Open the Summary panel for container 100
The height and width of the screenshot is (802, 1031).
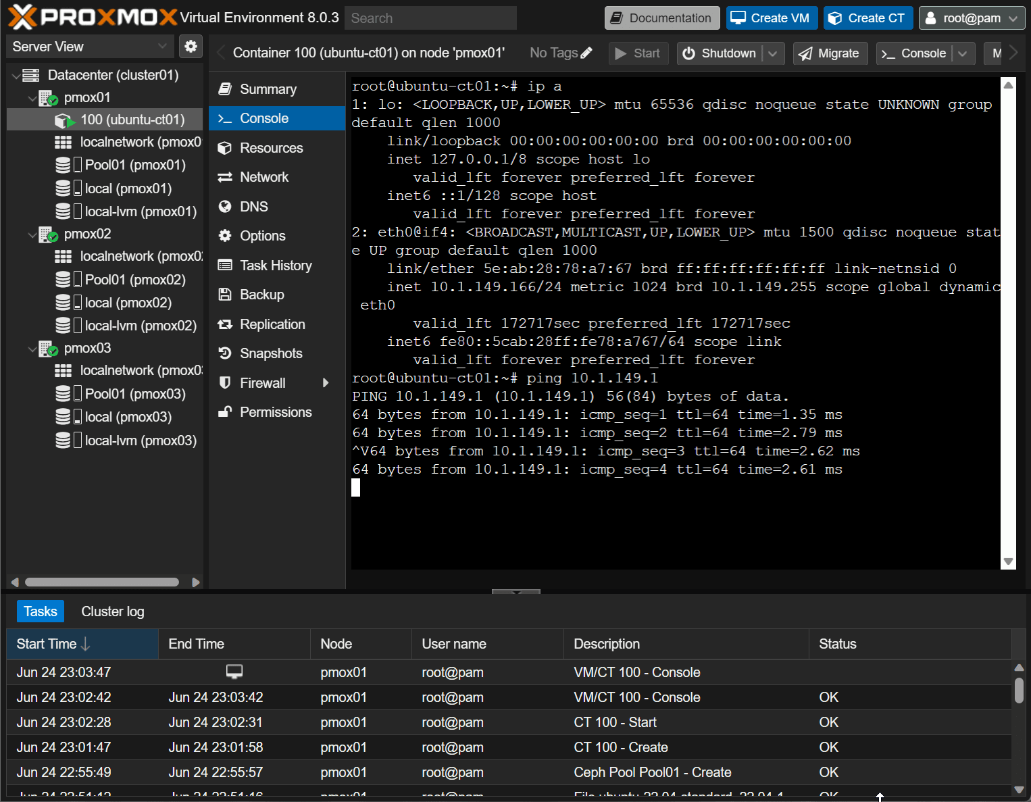click(268, 89)
